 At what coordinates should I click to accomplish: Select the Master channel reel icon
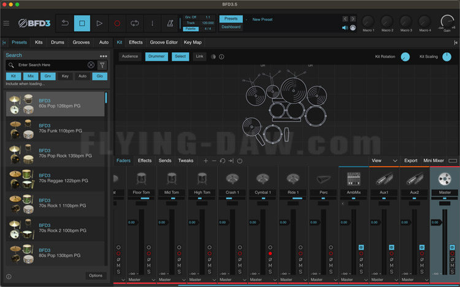click(445, 178)
